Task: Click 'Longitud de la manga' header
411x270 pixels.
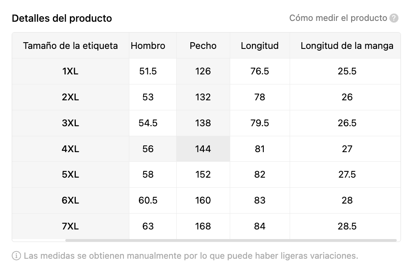Action: pyautogui.click(x=347, y=46)
